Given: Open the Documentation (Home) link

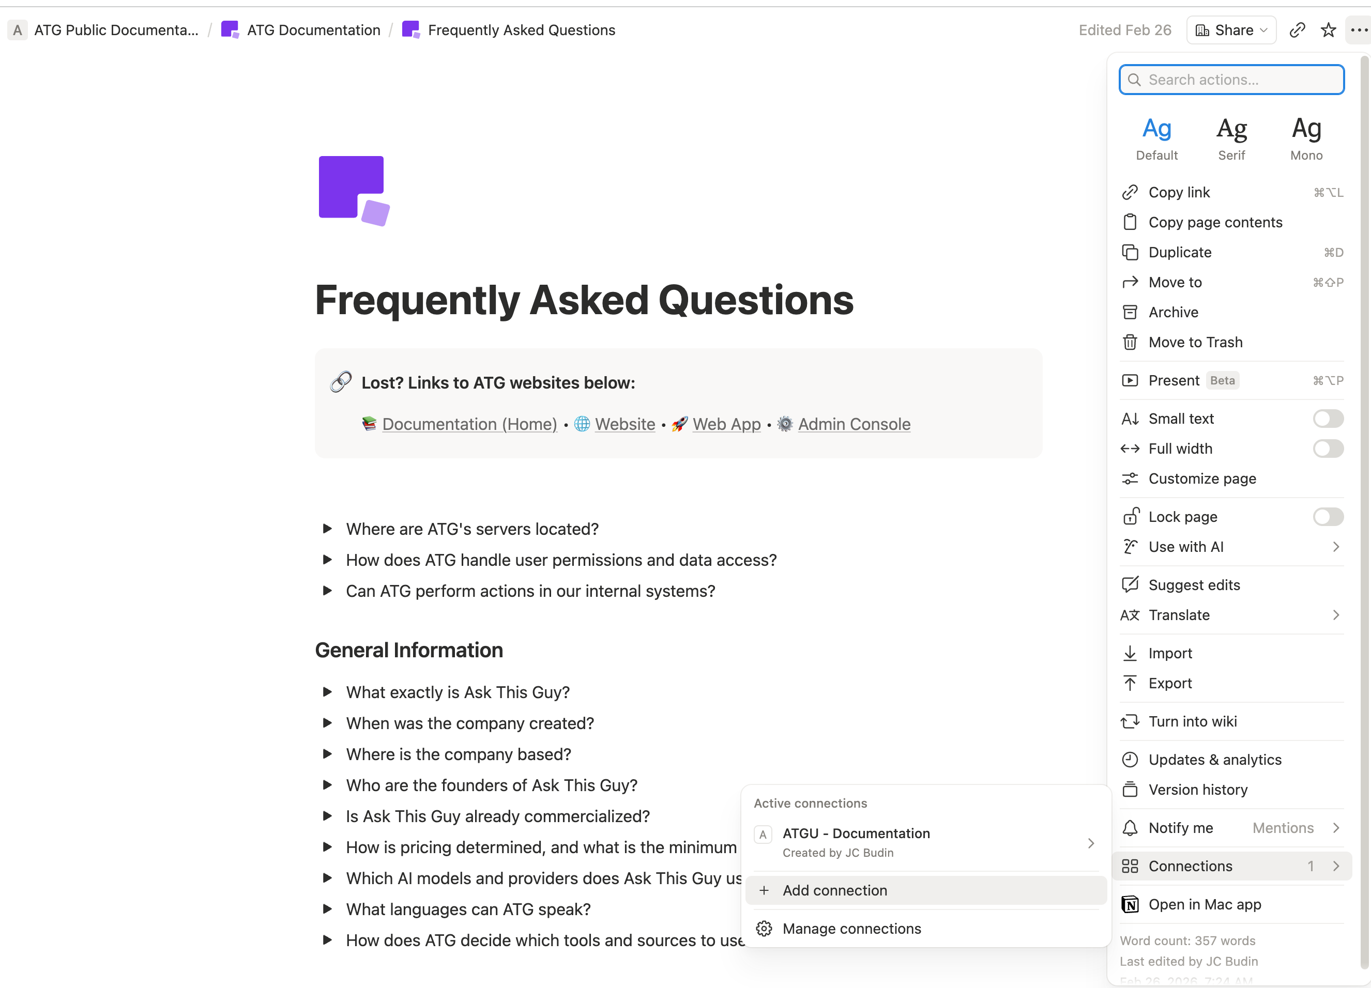Looking at the screenshot, I should (x=470, y=424).
